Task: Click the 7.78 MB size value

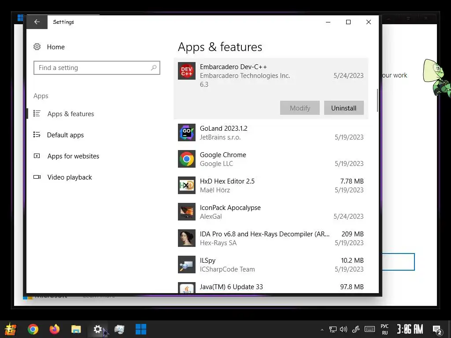Action: tap(352, 181)
